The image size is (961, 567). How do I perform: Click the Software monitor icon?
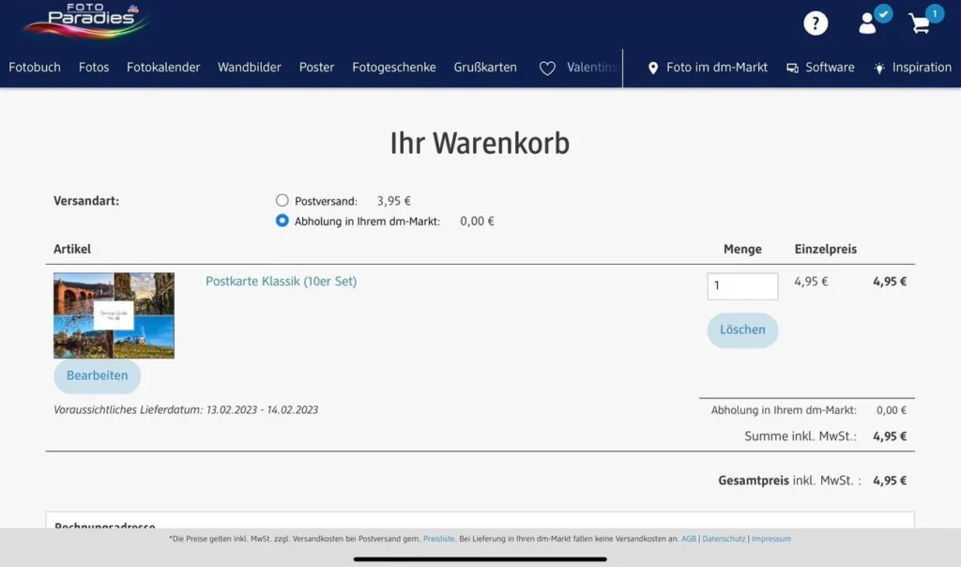click(793, 68)
